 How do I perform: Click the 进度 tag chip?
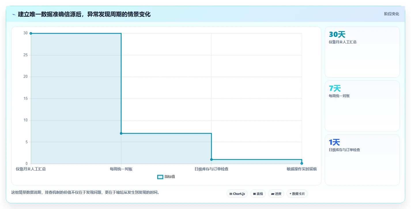click(x=276, y=194)
